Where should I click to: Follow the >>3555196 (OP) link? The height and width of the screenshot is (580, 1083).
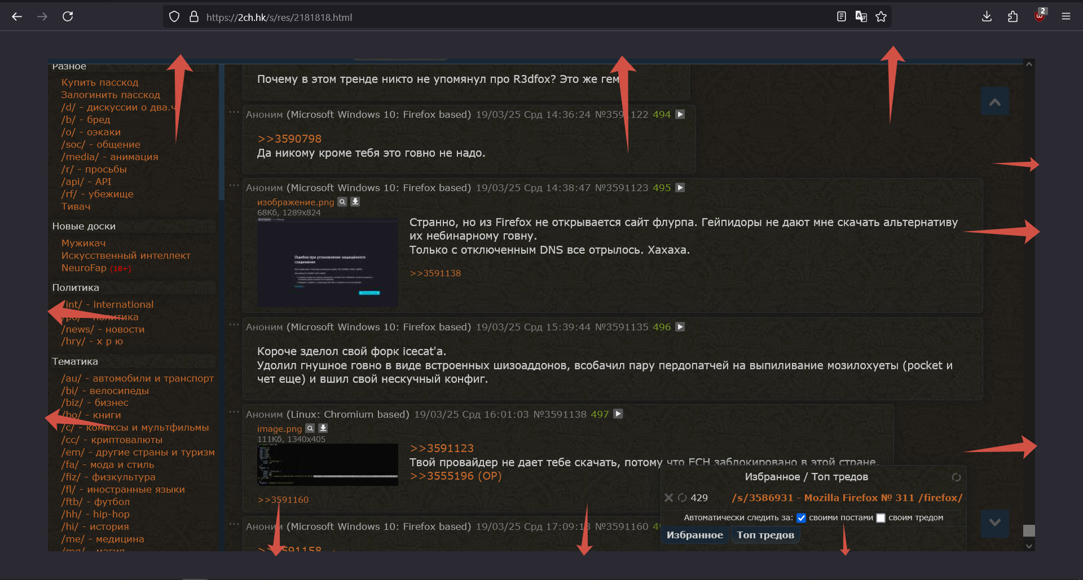tap(456, 476)
